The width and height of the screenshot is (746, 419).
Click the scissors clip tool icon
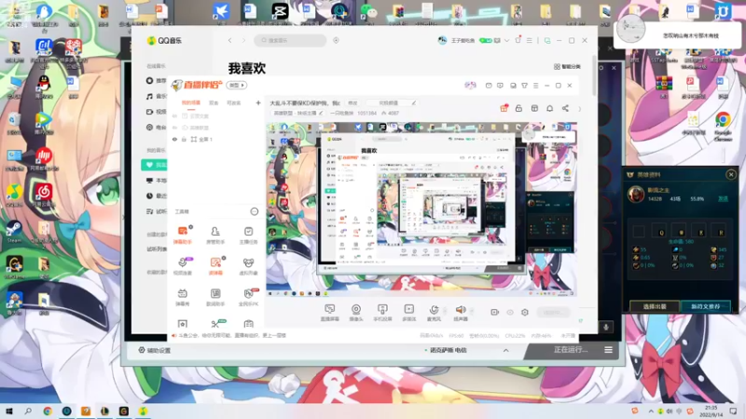tap(215, 323)
